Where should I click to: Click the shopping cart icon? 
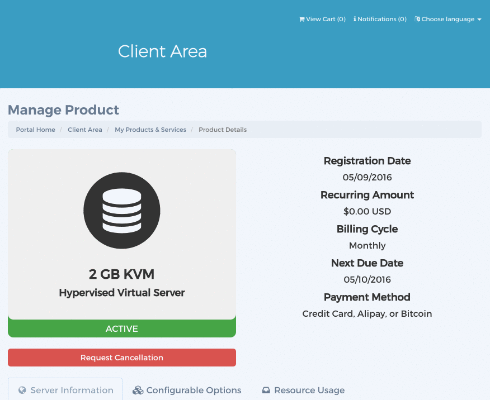[301, 20]
